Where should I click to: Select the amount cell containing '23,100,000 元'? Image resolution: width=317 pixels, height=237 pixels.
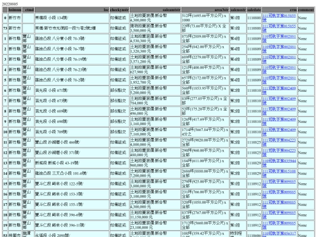pyautogui.click(x=155, y=225)
